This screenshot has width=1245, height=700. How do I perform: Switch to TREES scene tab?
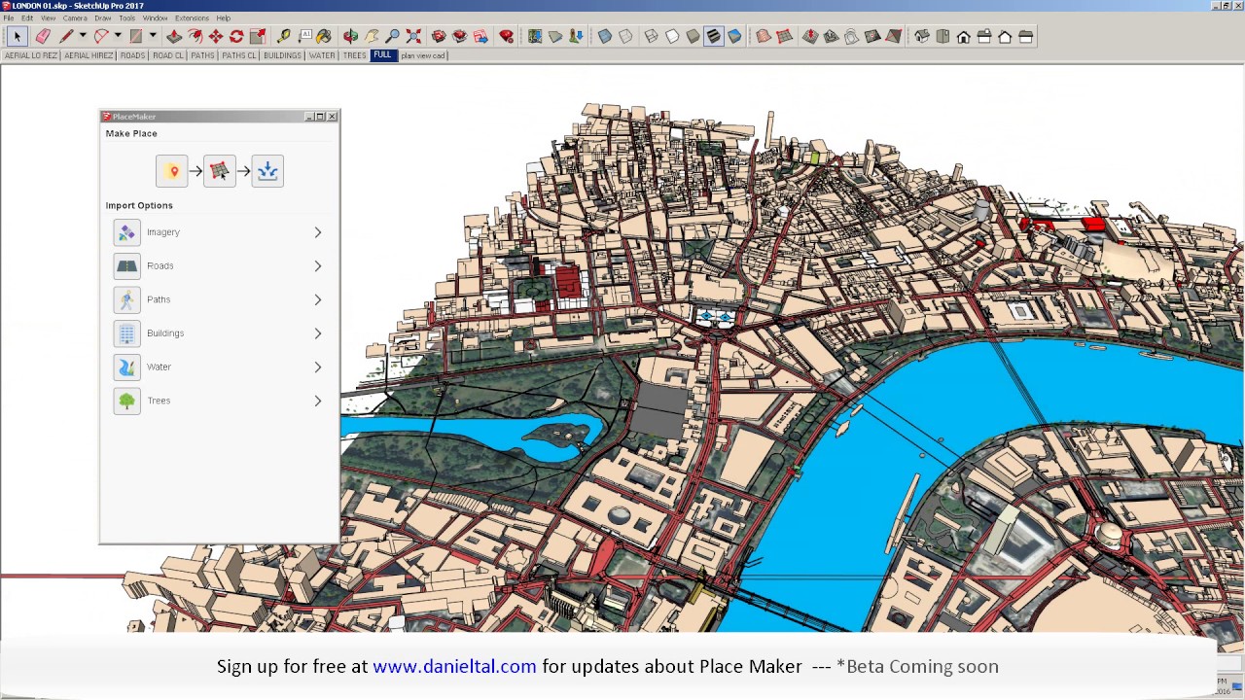click(355, 55)
